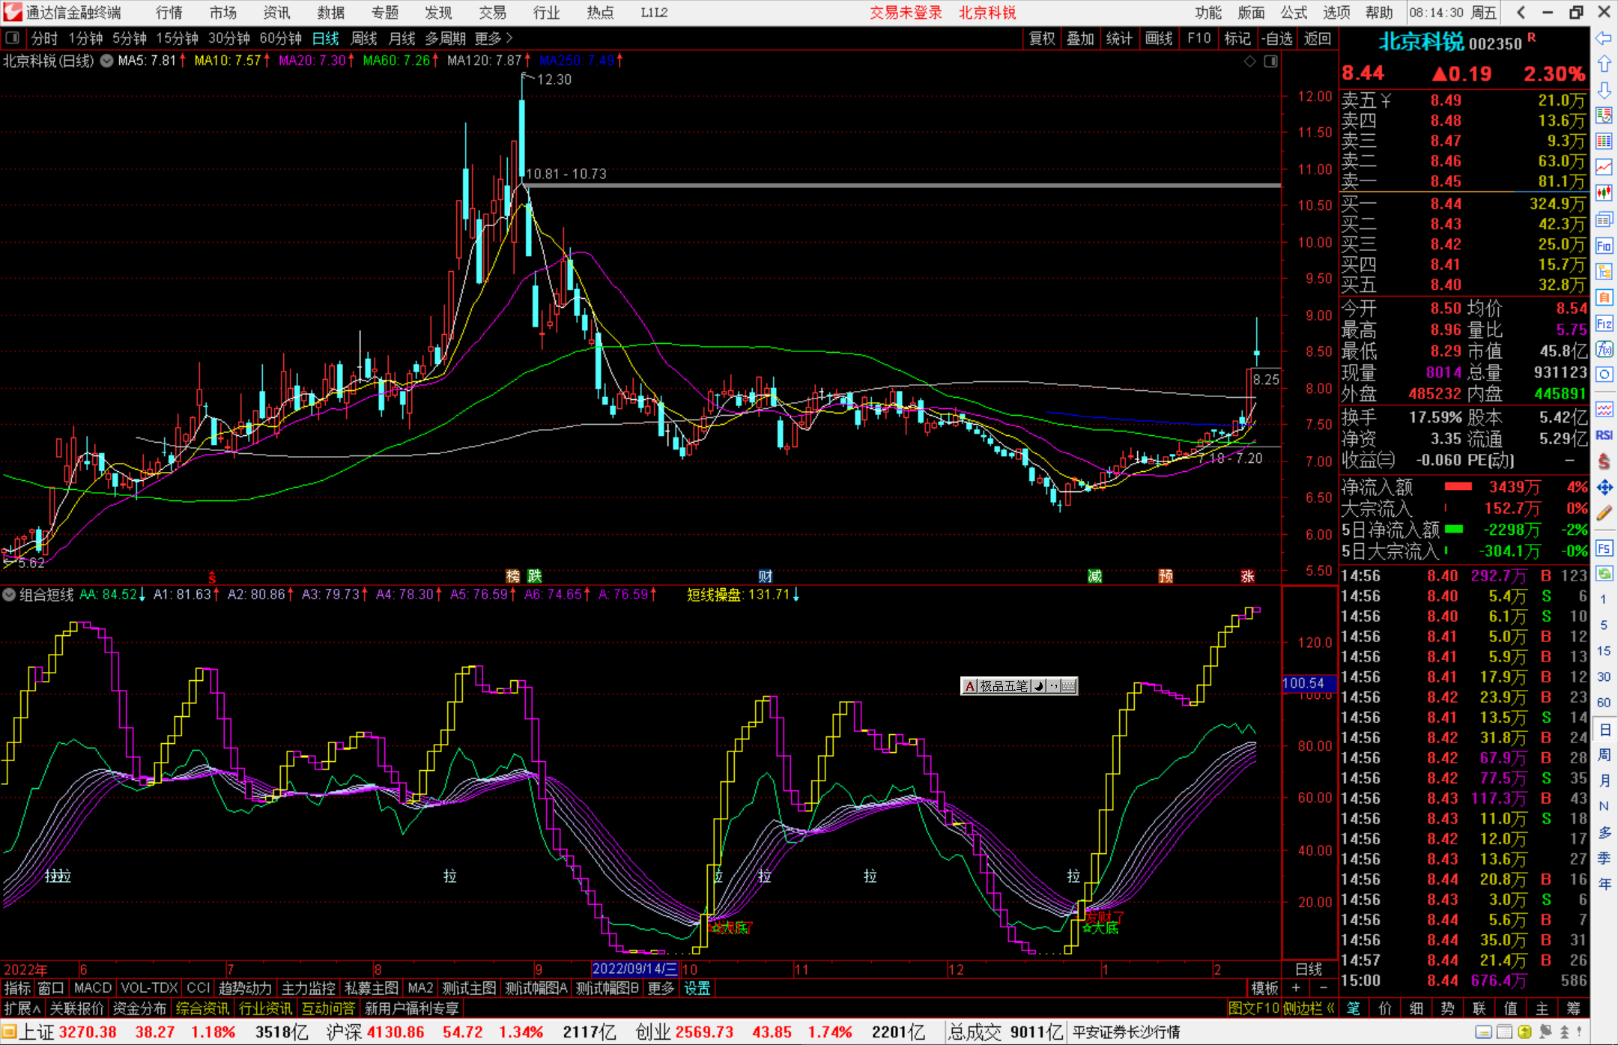This screenshot has height=1045, width=1618.
Task: Click the panel layout icon left of 分时
Action: [x=13, y=38]
